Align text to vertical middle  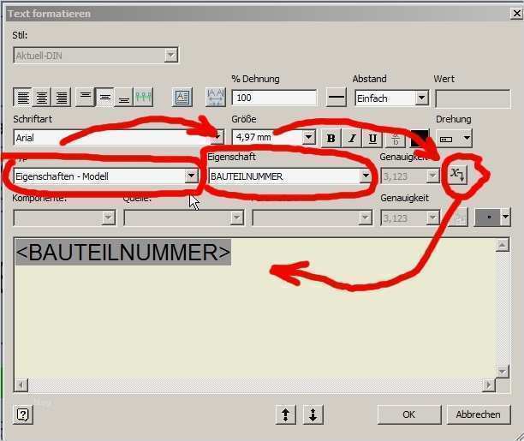click(104, 98)
